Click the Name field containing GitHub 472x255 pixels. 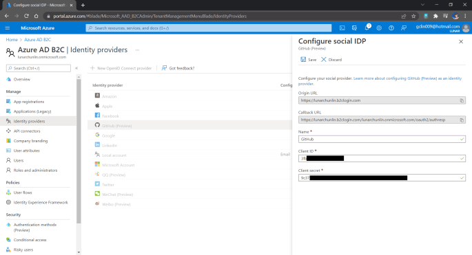pos(382,139)
